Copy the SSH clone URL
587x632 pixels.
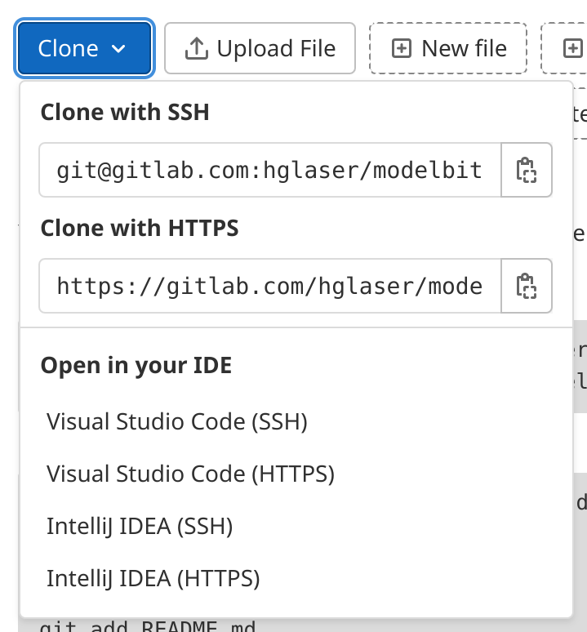pos(526,170)
